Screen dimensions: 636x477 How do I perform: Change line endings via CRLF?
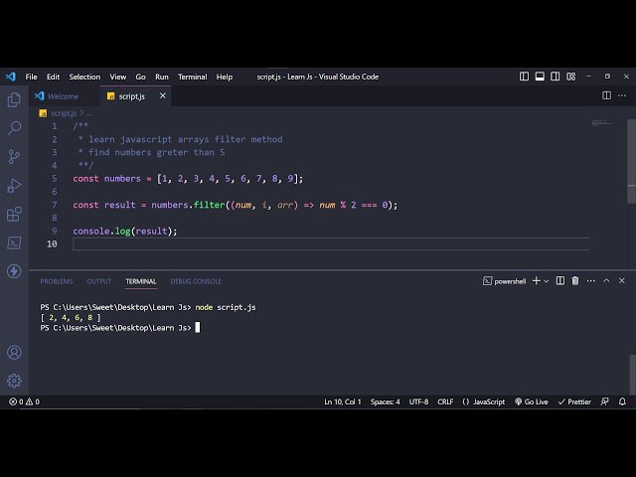click(x=445, y=401)
